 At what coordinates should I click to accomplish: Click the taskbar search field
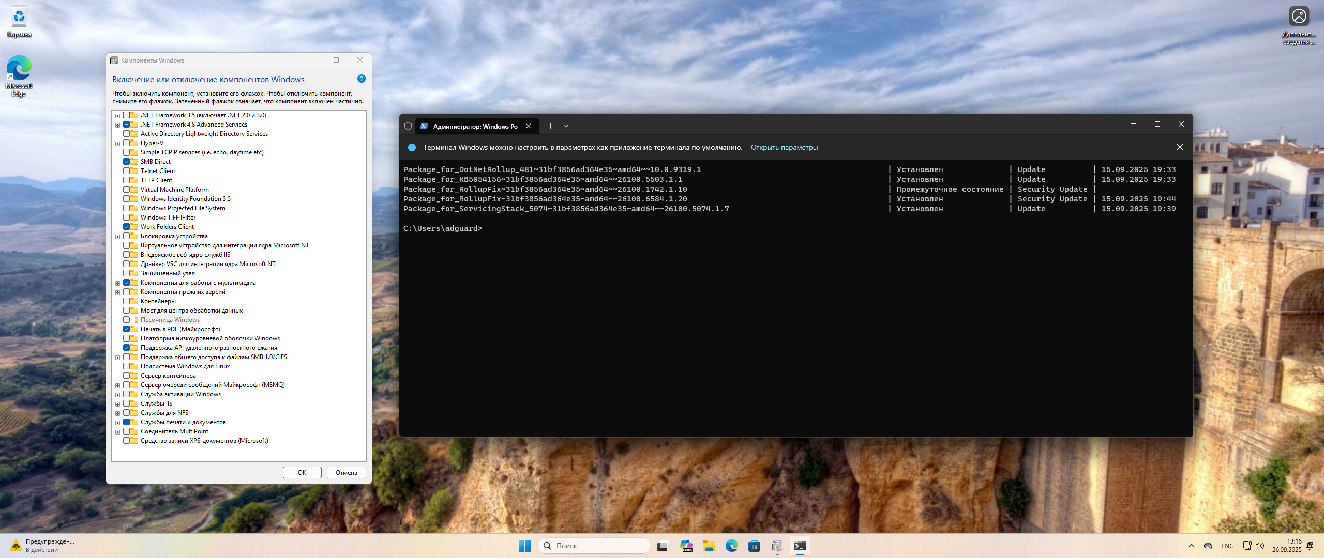595,546
